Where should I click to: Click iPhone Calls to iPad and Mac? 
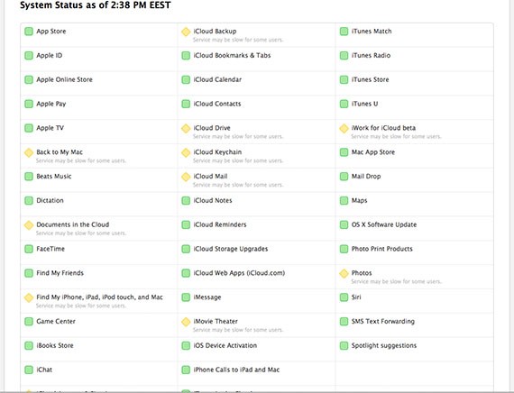click(x=236, y=370)
